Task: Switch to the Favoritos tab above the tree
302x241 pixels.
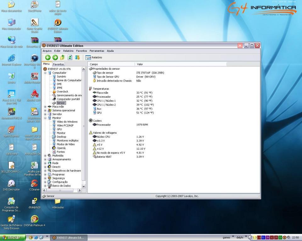Action: pyautogui.click(x=59, y=64)
